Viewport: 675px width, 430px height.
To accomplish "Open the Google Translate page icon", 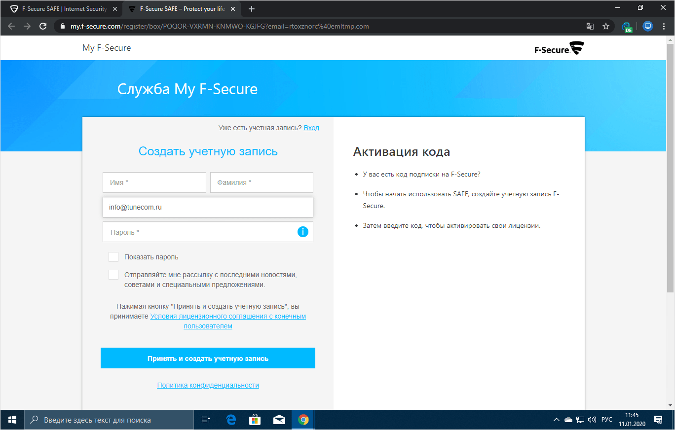I will 590,26.
